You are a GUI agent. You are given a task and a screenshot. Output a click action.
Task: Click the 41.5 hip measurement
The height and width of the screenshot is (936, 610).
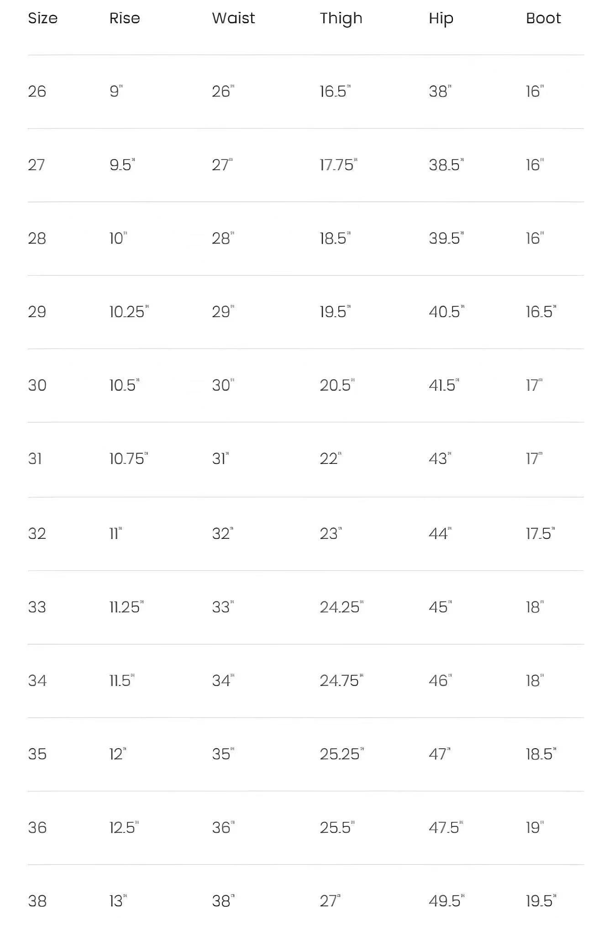(x=442, y=385)
